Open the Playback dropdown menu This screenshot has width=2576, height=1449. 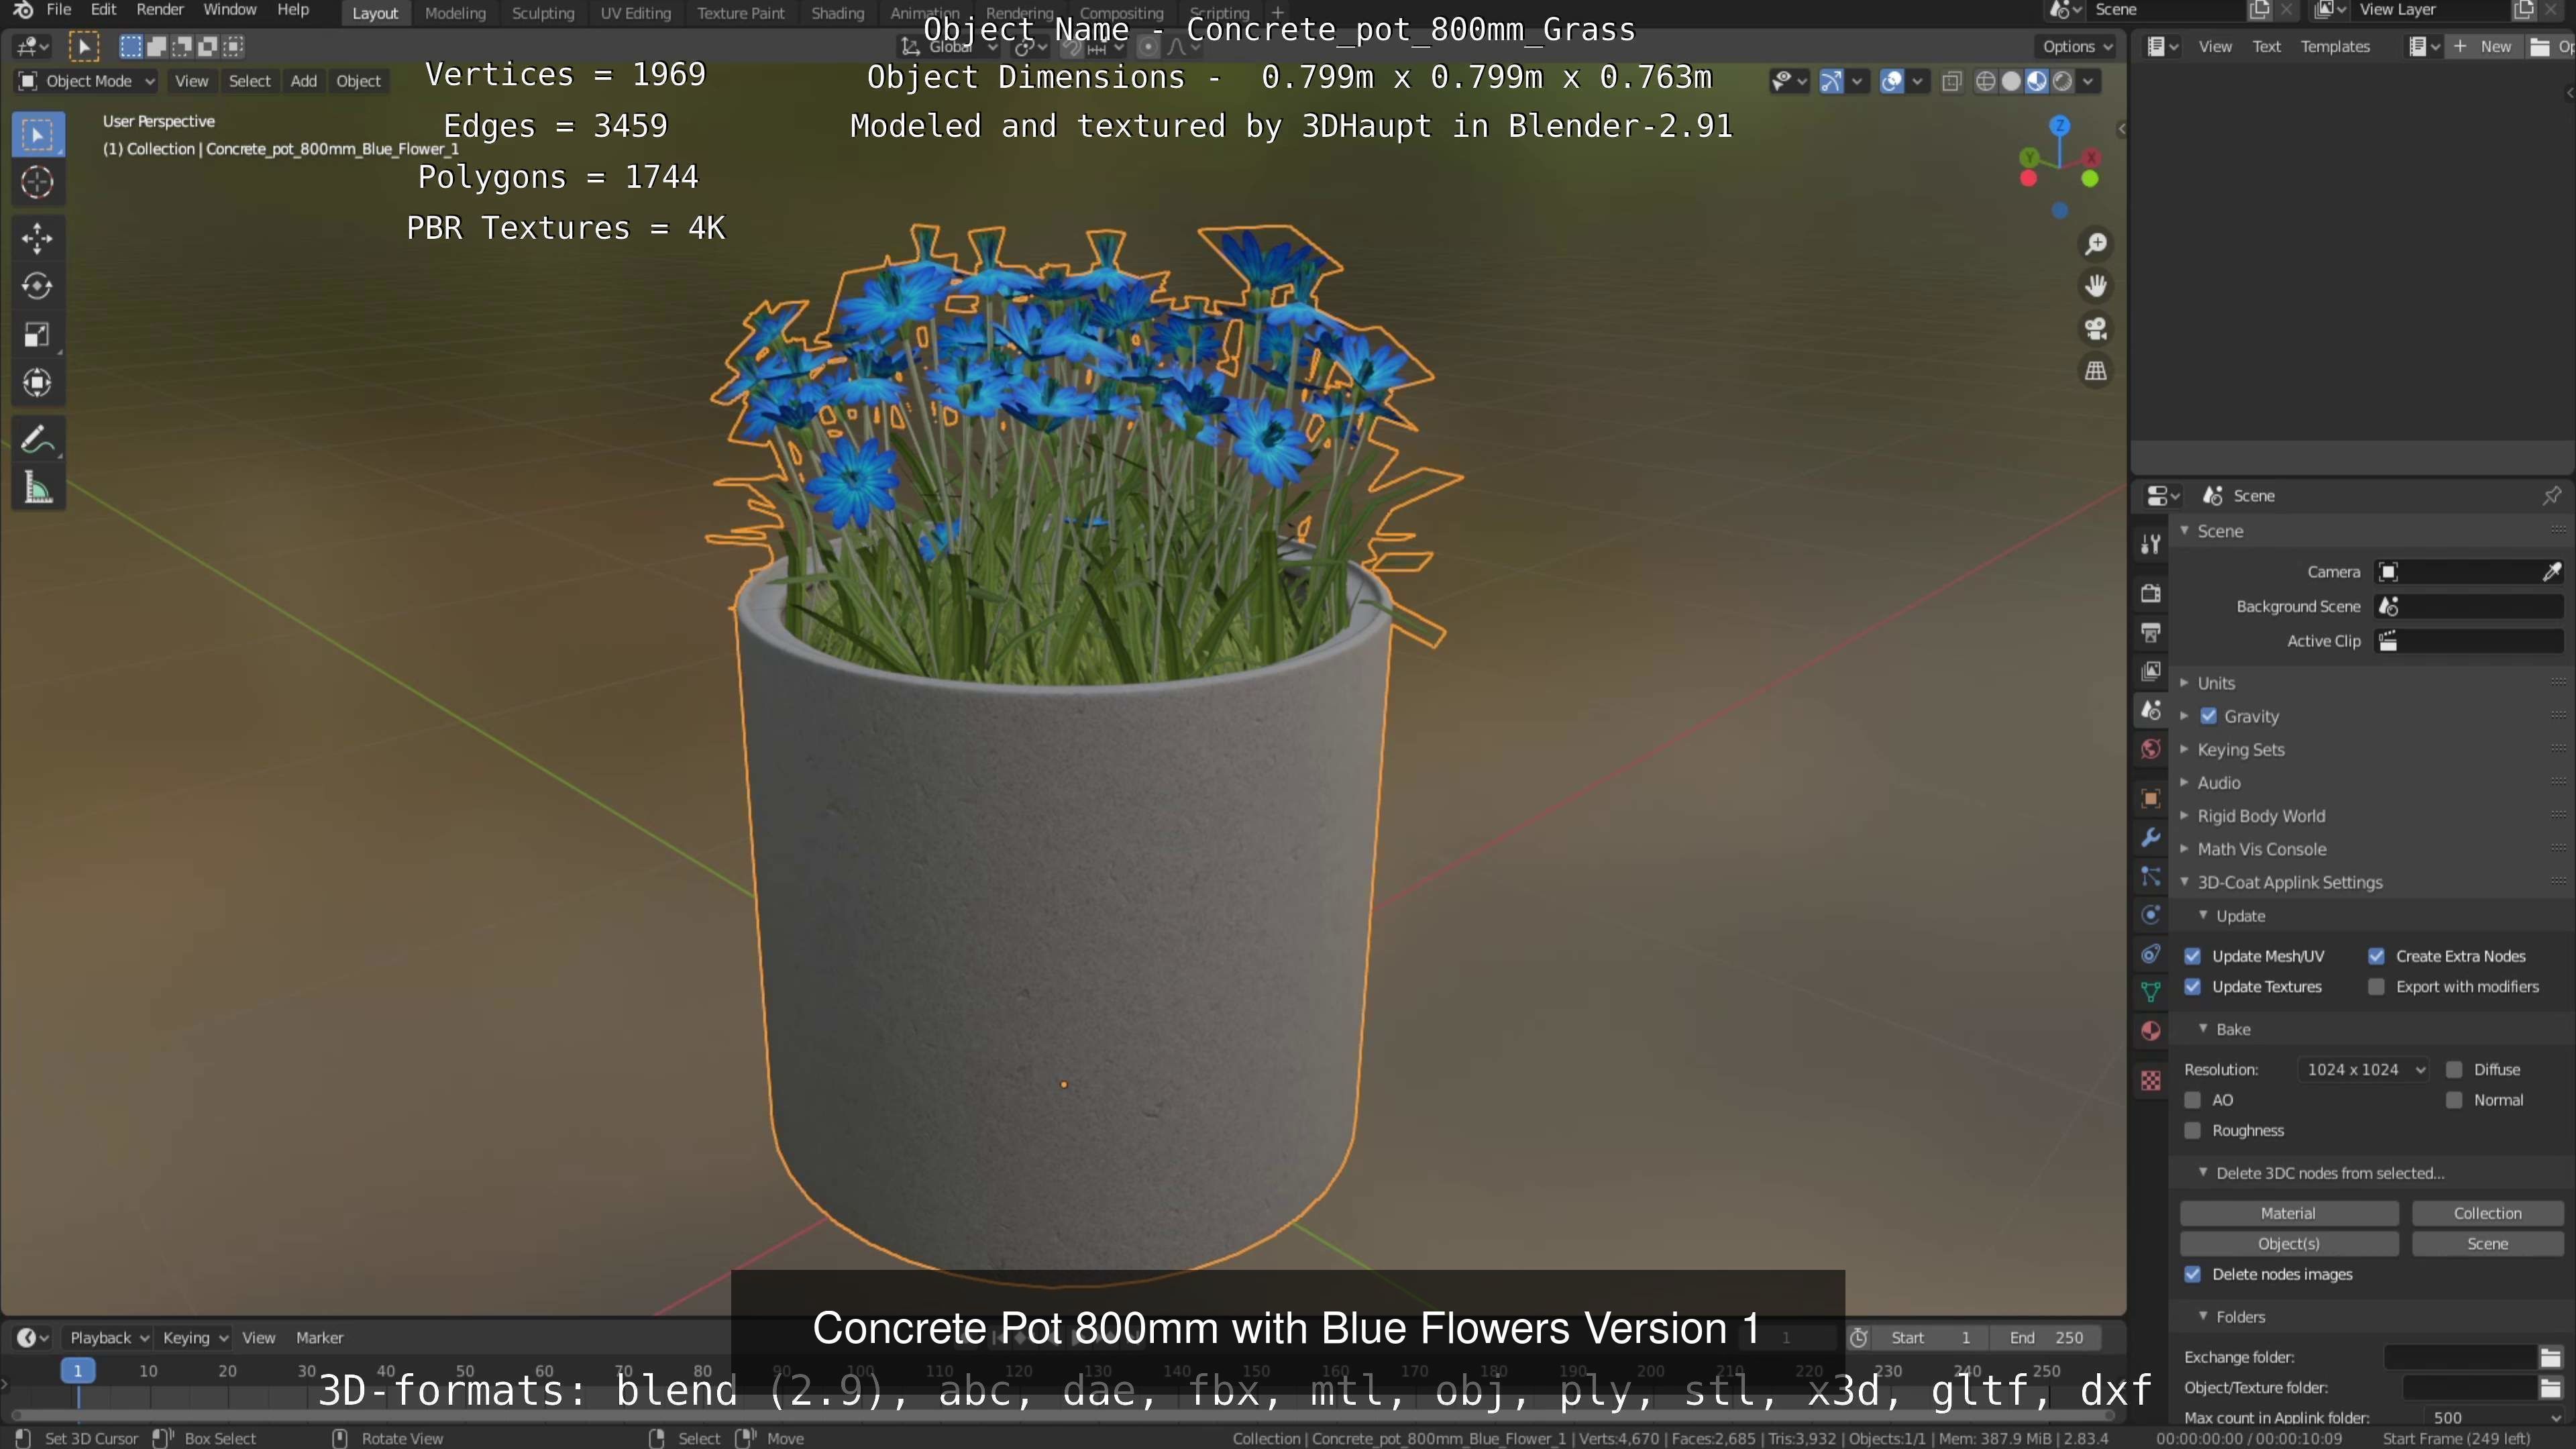(x=108, y=1338)
